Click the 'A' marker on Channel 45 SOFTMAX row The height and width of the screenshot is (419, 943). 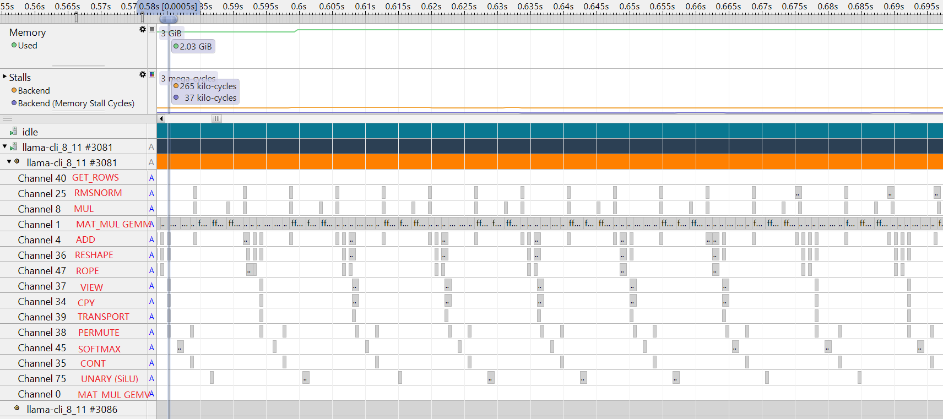coord(151,347)
